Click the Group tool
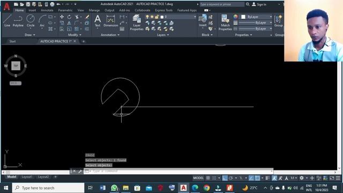The height and width of the screenshot is (193, 343). 278,21
